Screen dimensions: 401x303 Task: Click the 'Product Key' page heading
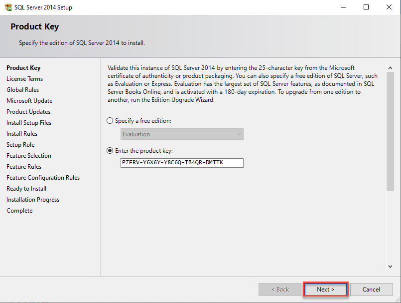pyautogui.click(x=35, y=26)
